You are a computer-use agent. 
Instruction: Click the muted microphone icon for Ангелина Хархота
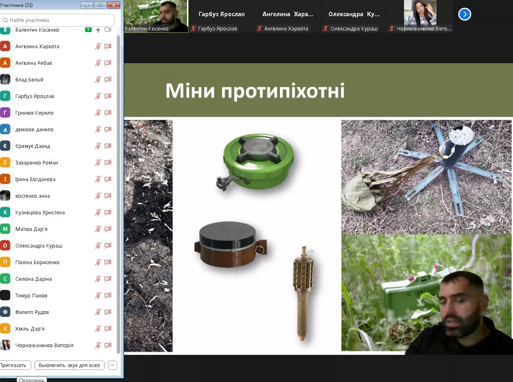(98, 47)
